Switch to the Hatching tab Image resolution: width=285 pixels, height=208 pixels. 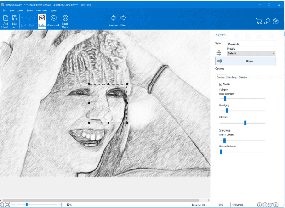pyautogui.click(x=232, y=77)
